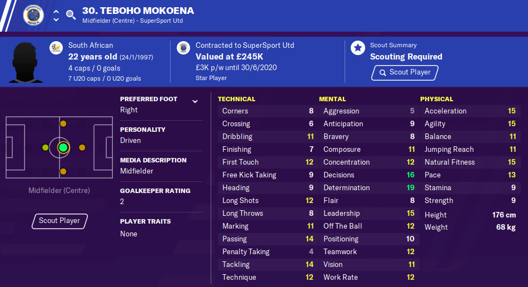
Task: Click Scout Player button below the pitch
Action: [x=59, y=221]
